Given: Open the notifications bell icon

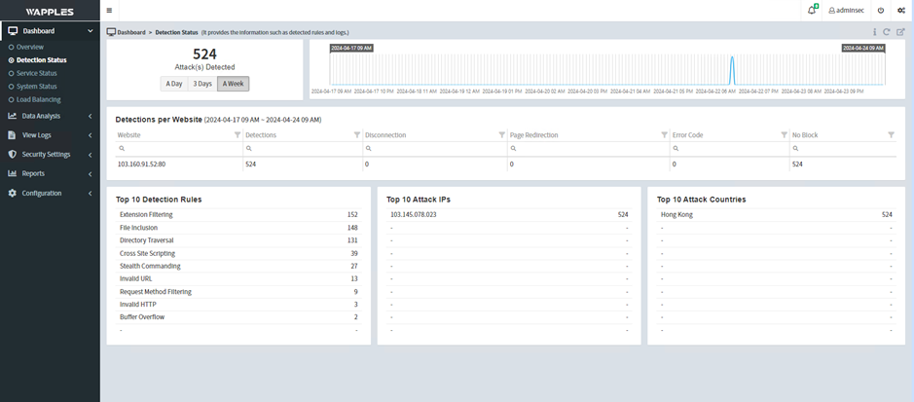Looking at the screenshot, I should (812, 11).
